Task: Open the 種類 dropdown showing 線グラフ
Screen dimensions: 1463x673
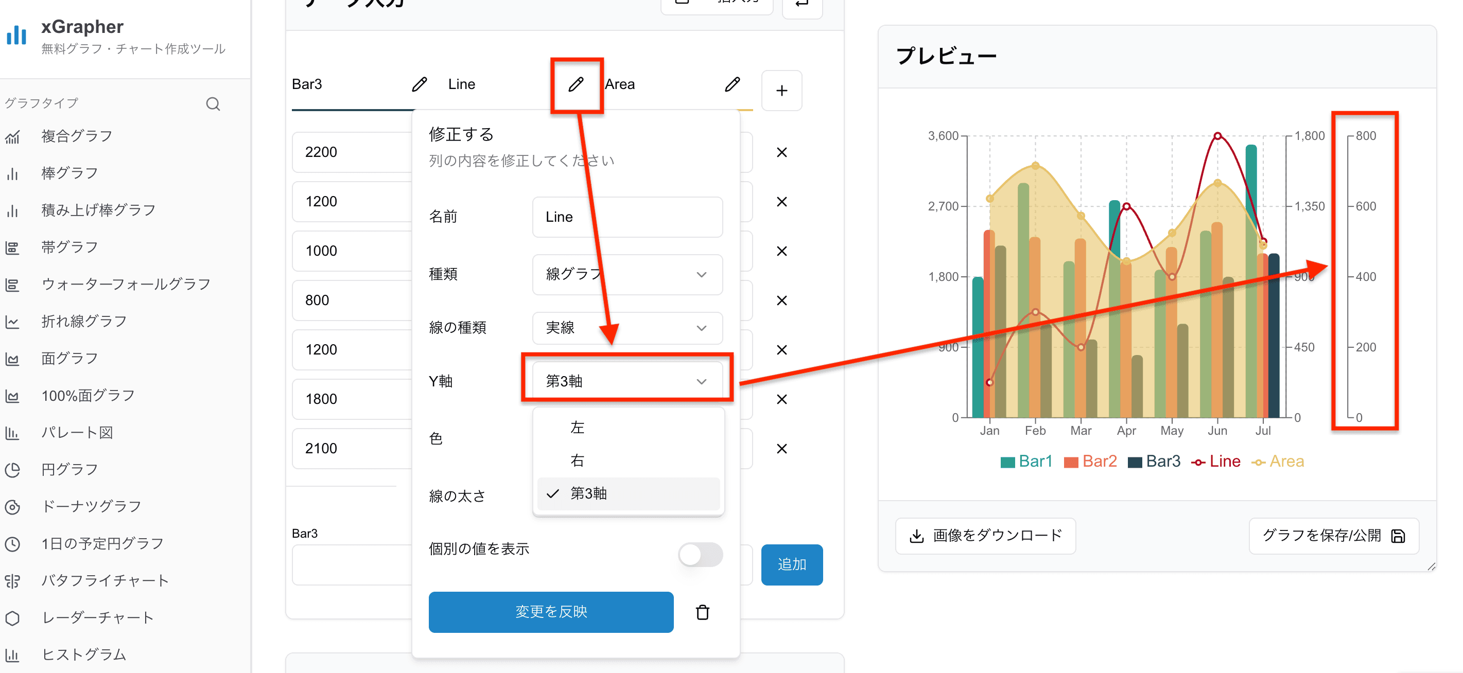Action: 627,275
